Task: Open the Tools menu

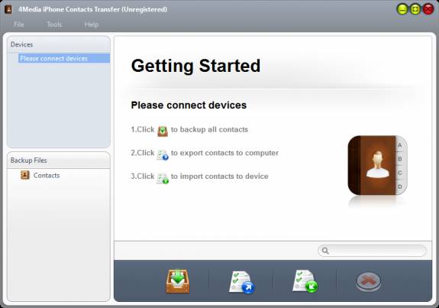Action: (x=54, y=24)
